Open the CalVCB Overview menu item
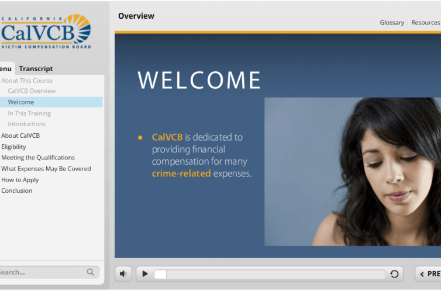This screenshot has height=292, width=441. (32, 91)
